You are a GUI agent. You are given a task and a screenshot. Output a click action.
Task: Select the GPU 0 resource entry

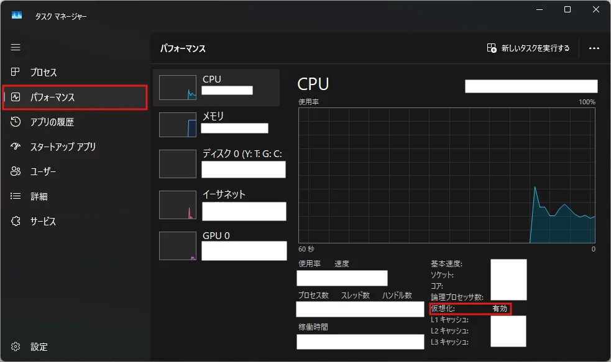click(219, 246)
